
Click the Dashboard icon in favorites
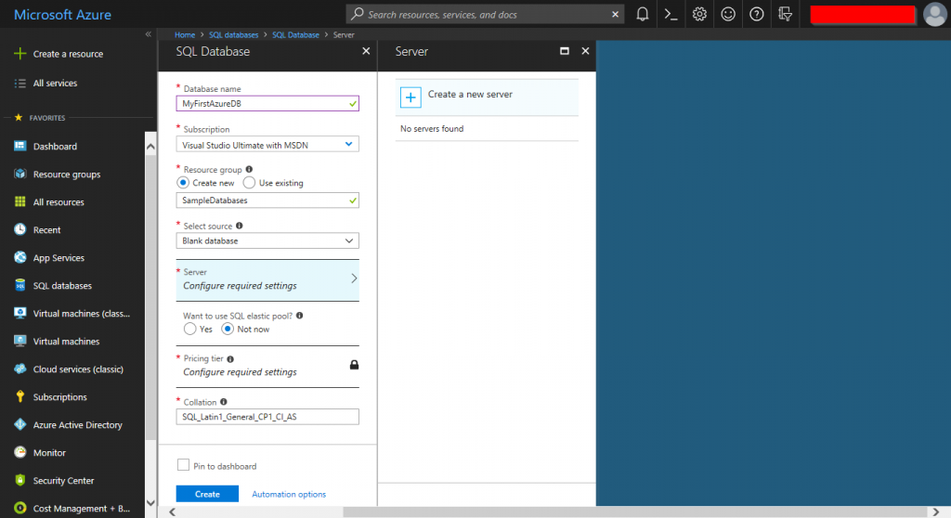click(x=20, y=146)
